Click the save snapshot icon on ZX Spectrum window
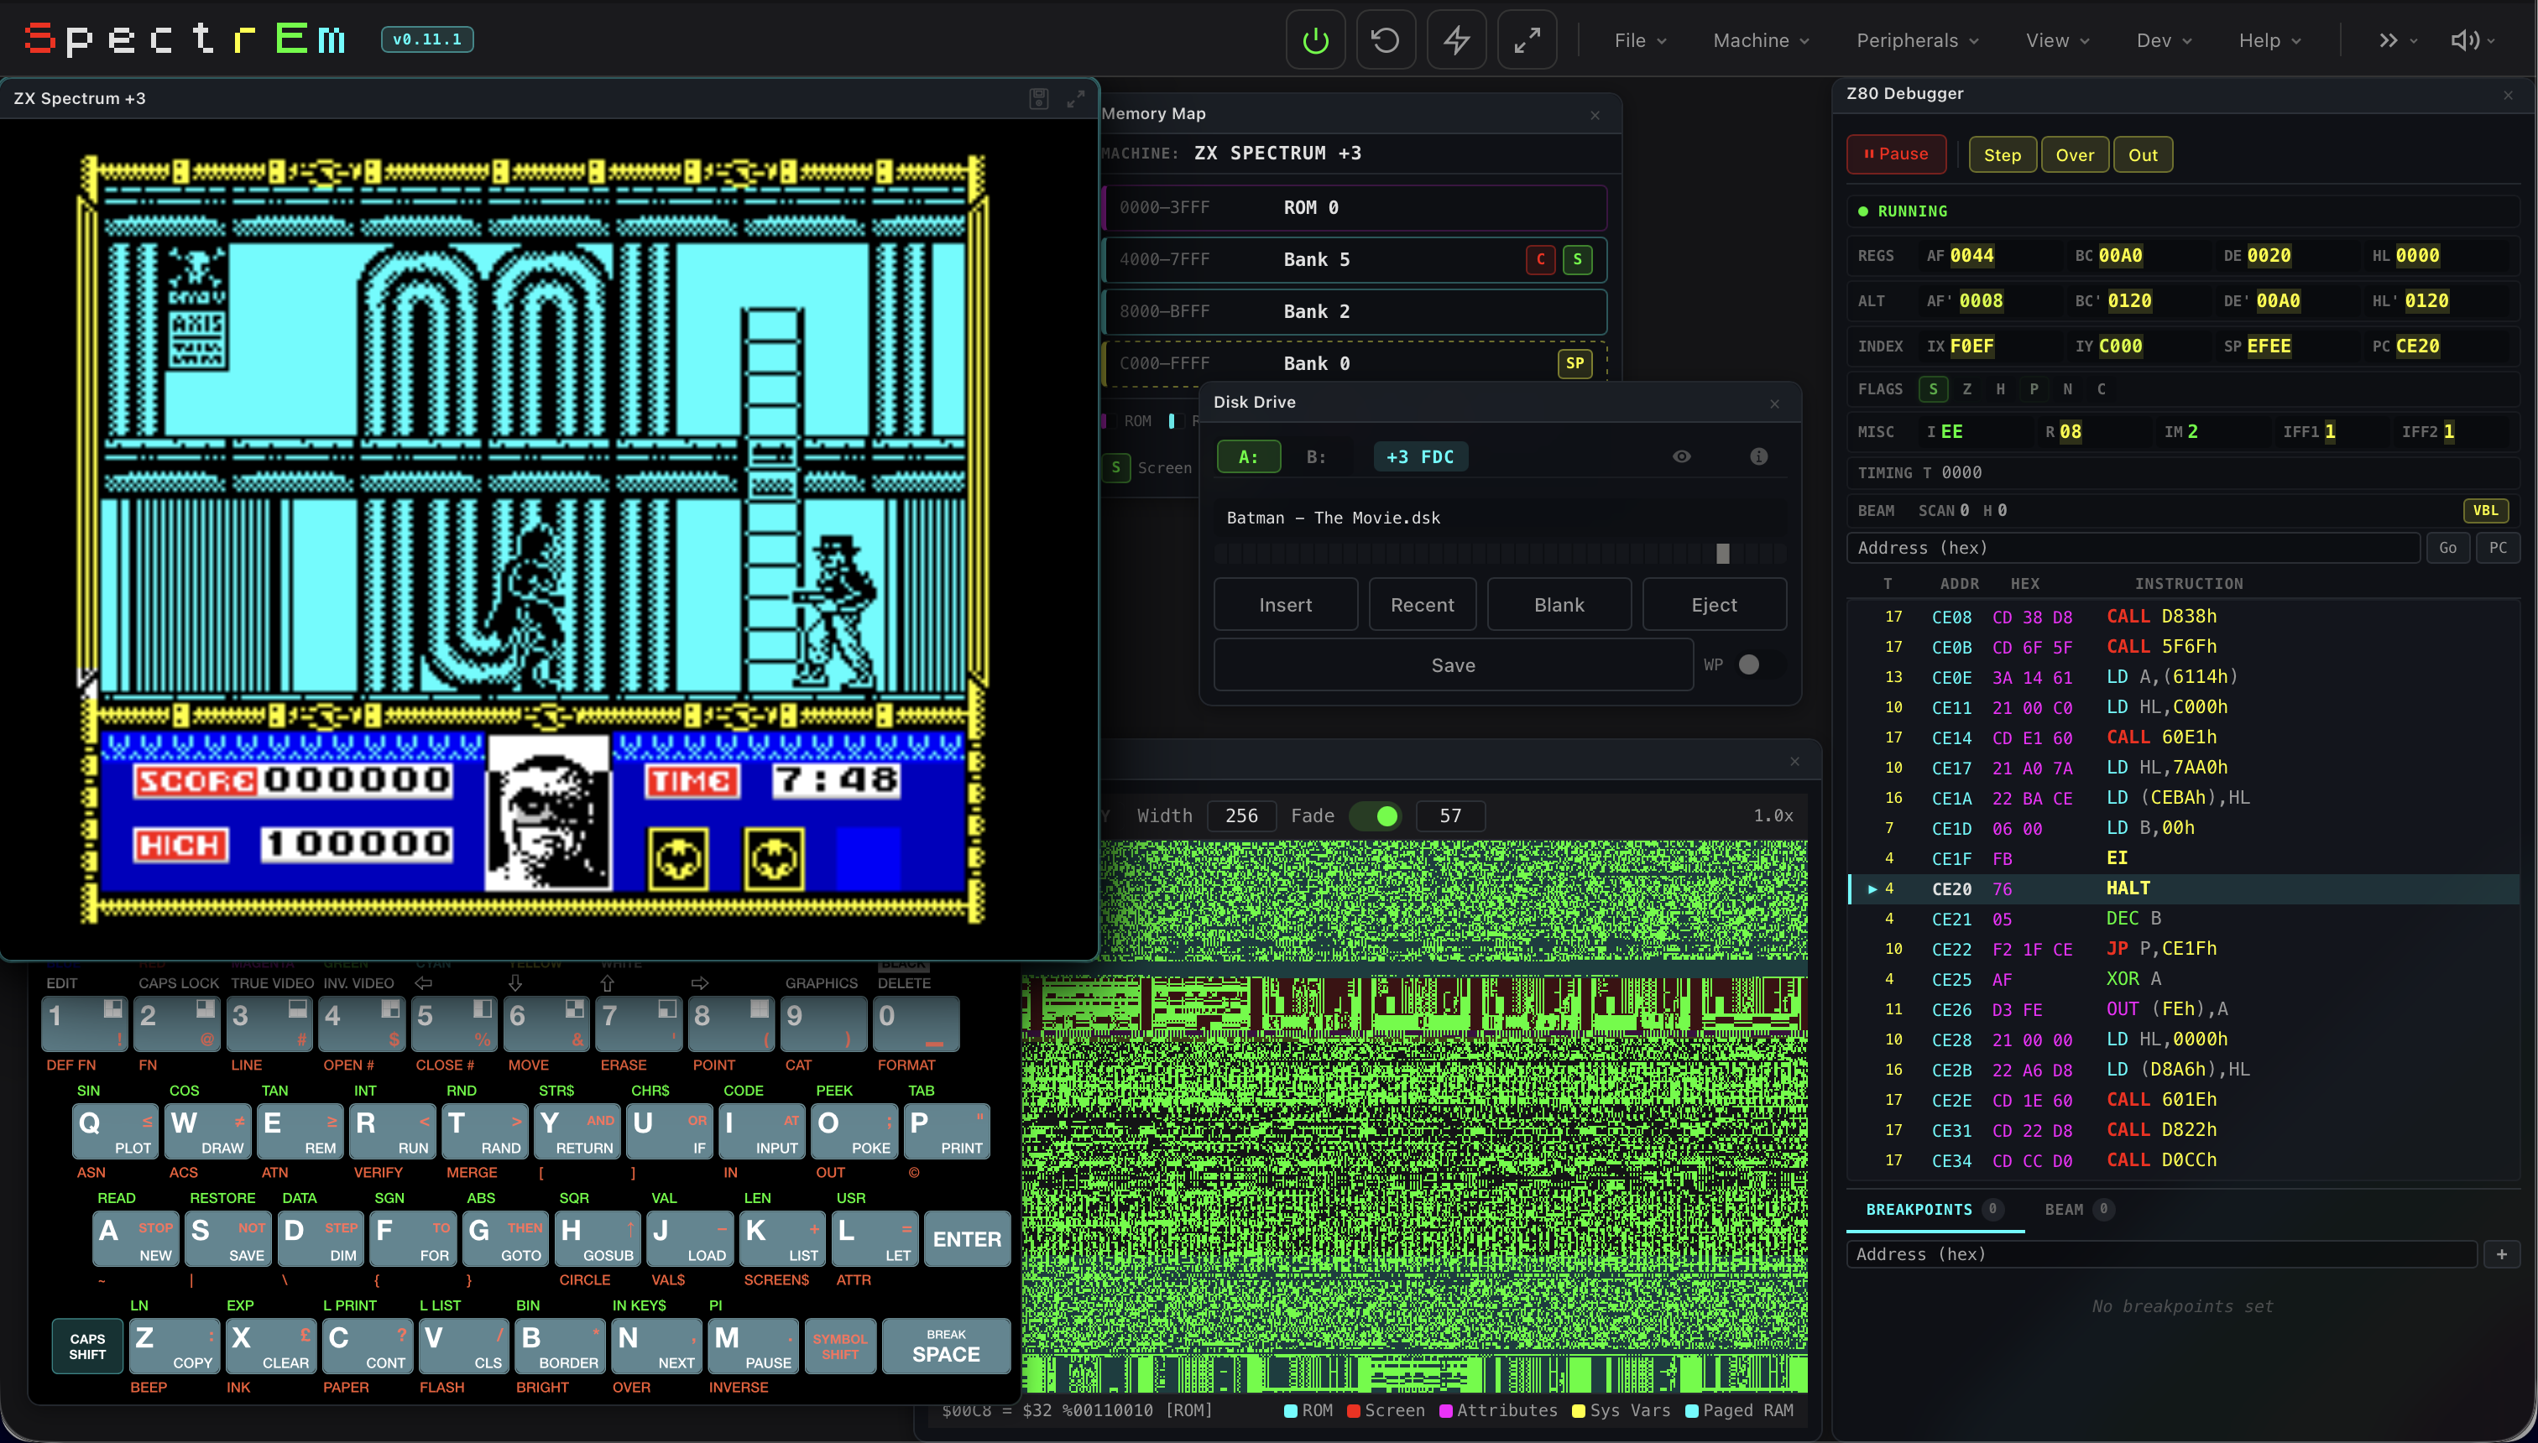Viewport: 2538px width, 1443px height. point(1039,97)
